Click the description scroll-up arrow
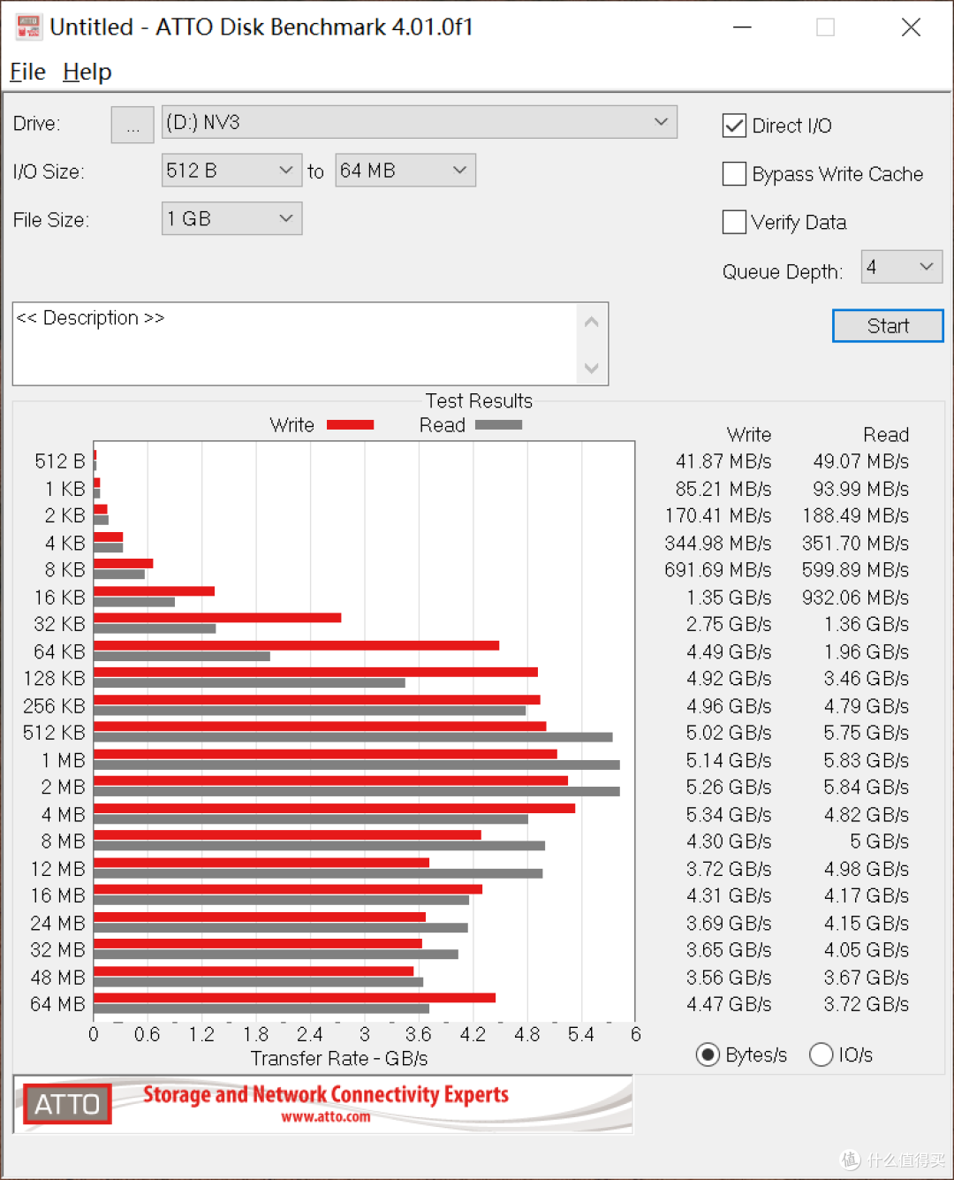The height and width of the screenshot is (1180, 954). [591, 321]
